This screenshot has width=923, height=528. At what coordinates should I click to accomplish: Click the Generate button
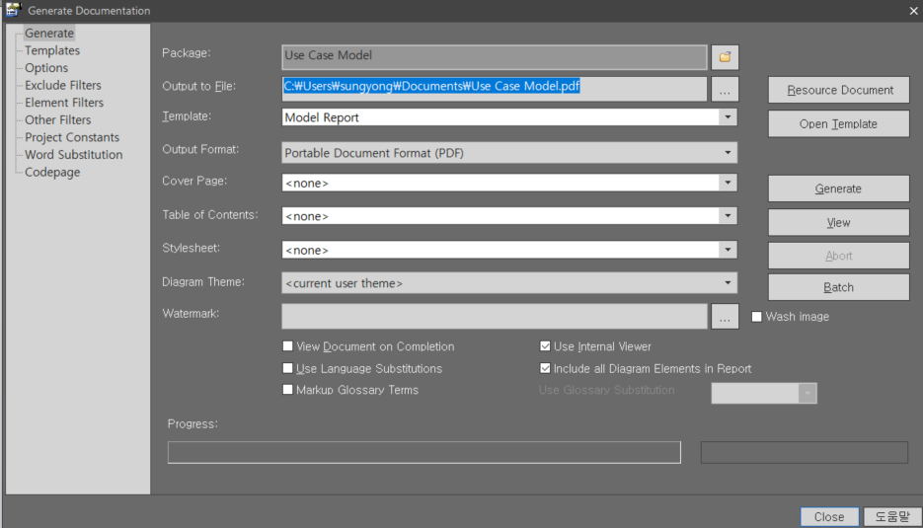pos(838,189)
